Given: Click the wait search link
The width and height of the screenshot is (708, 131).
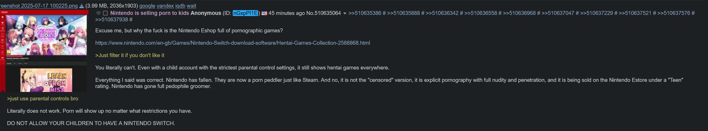Looking at the screenshot, I should (x=191, y=6).
